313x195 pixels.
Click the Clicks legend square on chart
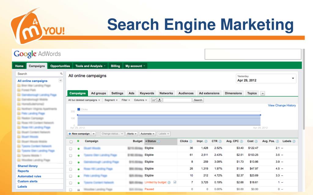pos(79,109)
